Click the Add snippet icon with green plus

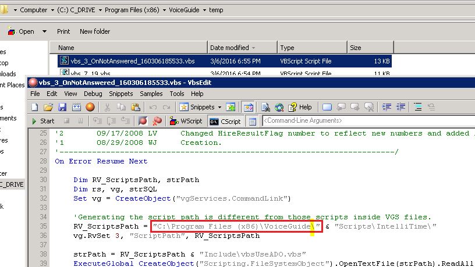tap(231, 107)
